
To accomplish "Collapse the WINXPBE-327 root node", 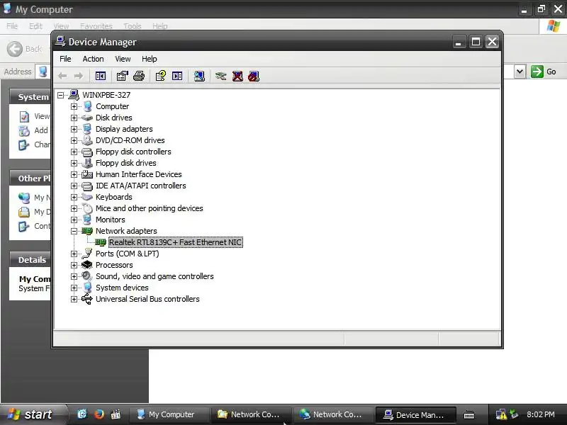I will click(60, 95).
